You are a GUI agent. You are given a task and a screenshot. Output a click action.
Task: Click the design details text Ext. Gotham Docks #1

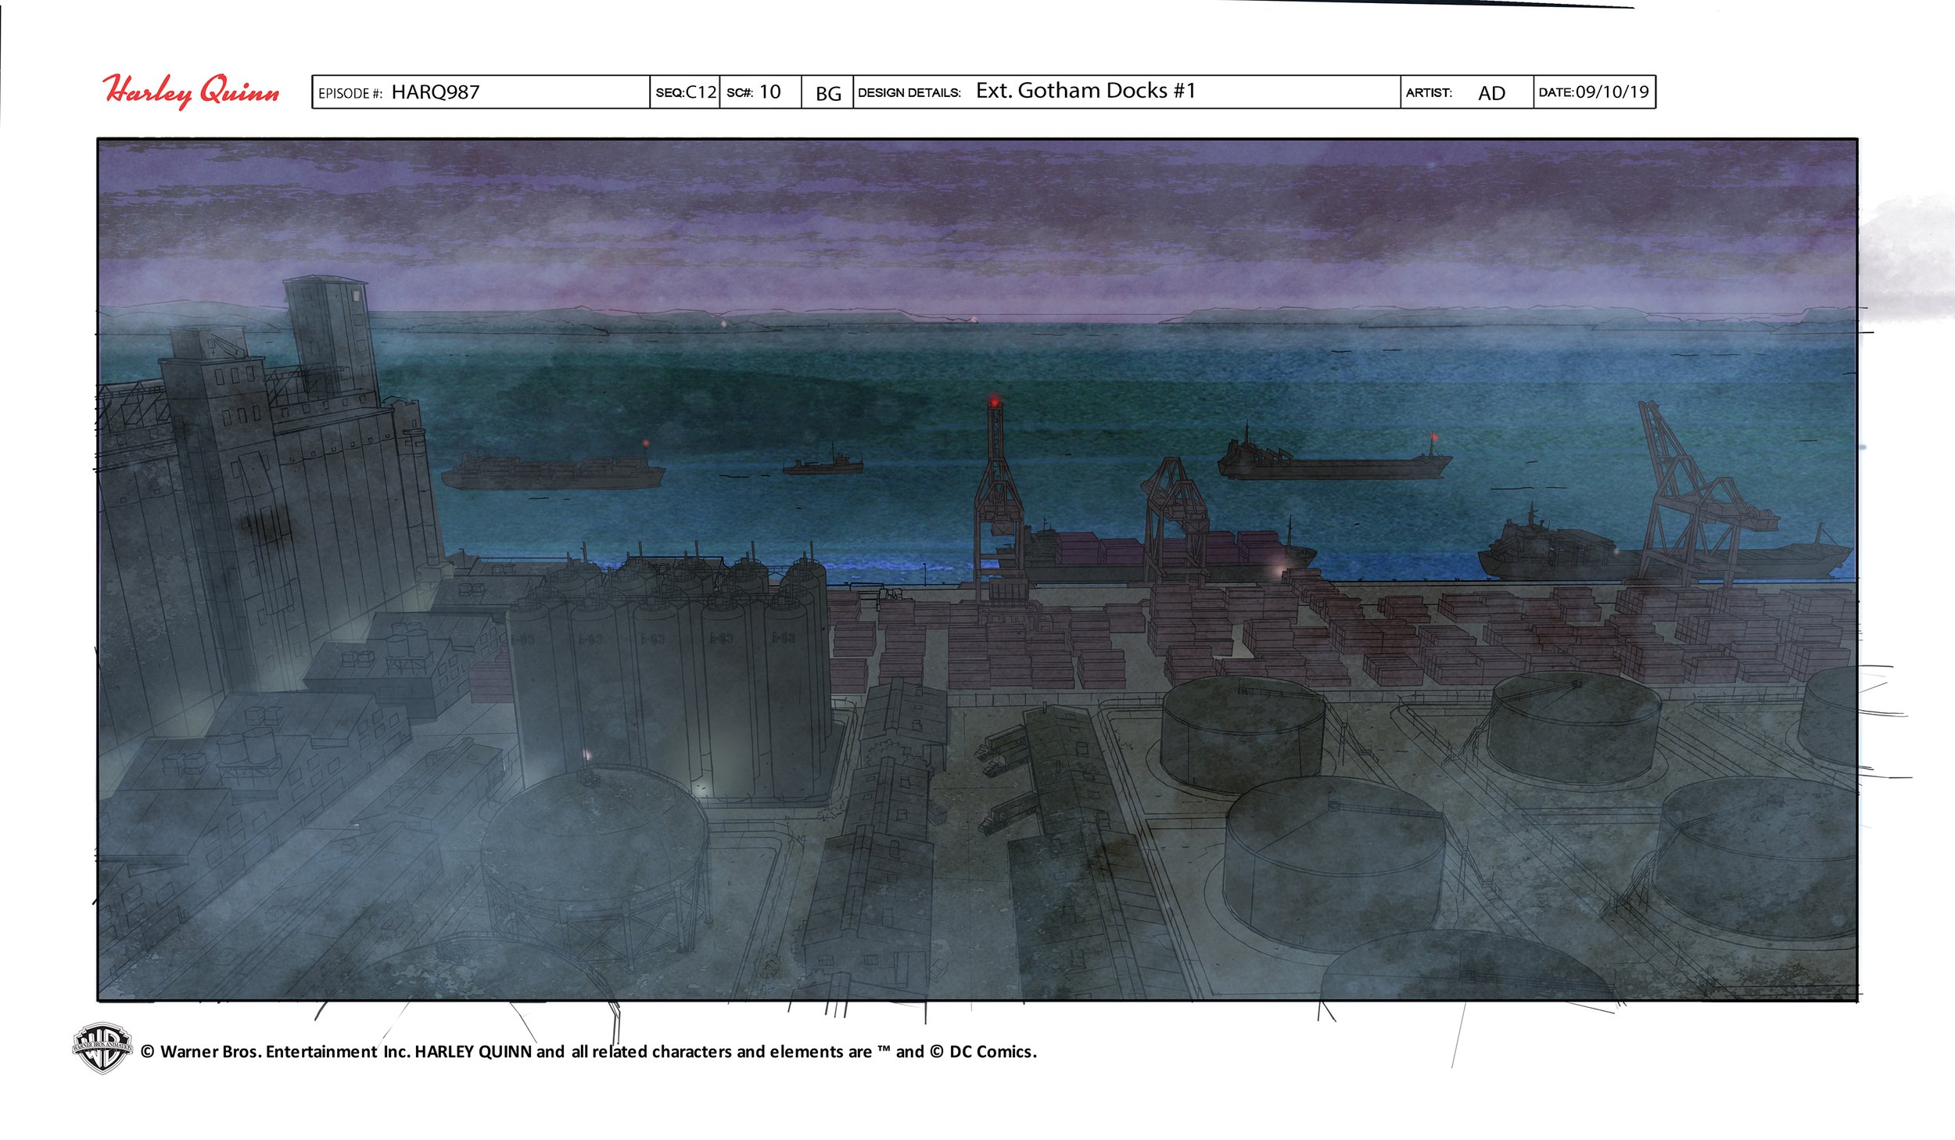coord(1085,91)
